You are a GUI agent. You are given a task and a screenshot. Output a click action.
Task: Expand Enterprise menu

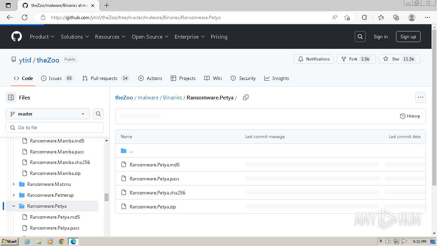point(189,37)
